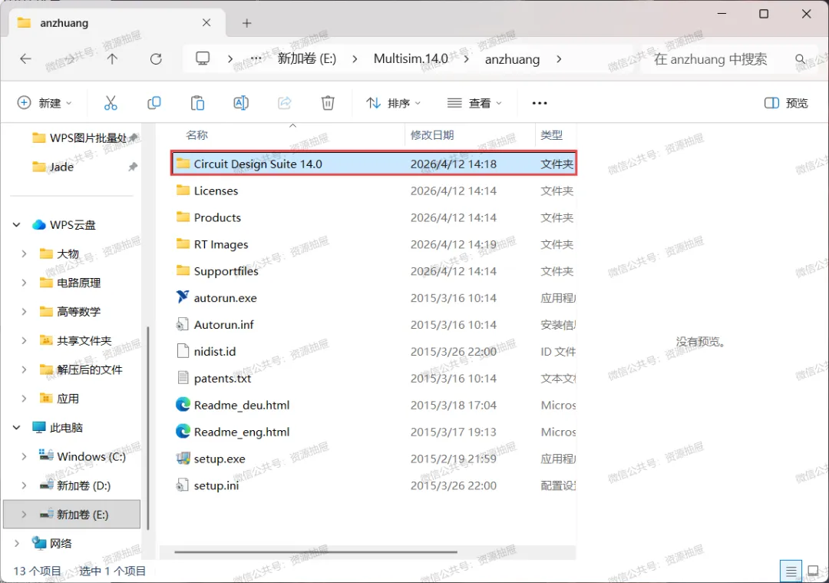The width and height of the screenshot is (829, 583).
Task: Expand the 高等数学 folder node
Action: pos(24,312)
